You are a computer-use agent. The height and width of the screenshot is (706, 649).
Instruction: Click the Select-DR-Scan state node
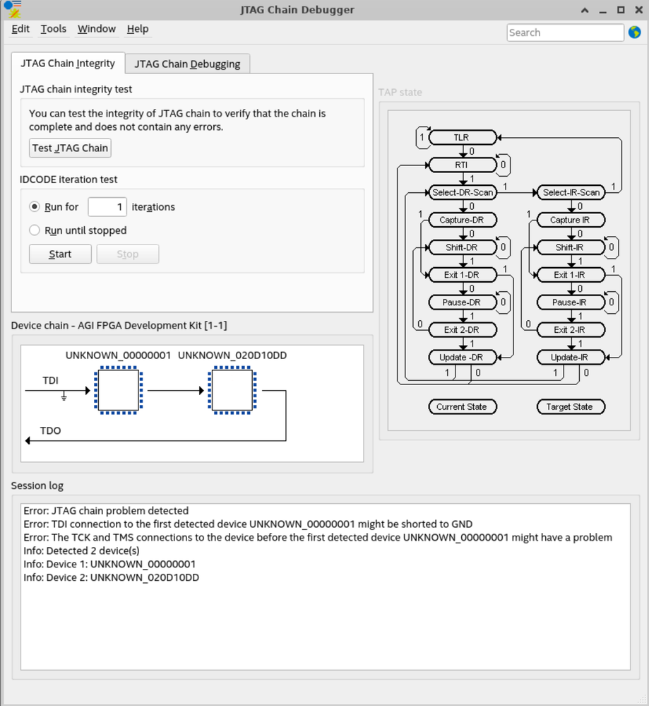click(463, 192)
